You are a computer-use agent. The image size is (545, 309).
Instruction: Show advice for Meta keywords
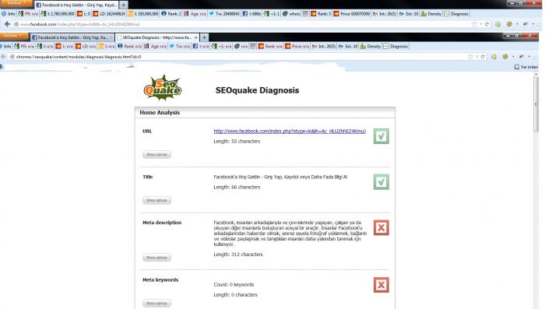click(156, 303)
